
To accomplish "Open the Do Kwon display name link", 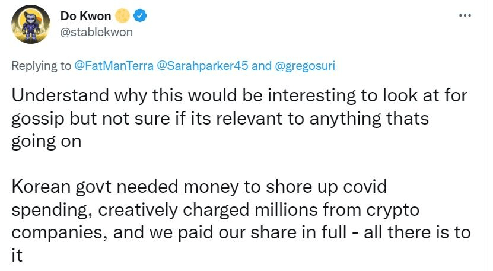I will pyautogui.click(x=85, y=16).
